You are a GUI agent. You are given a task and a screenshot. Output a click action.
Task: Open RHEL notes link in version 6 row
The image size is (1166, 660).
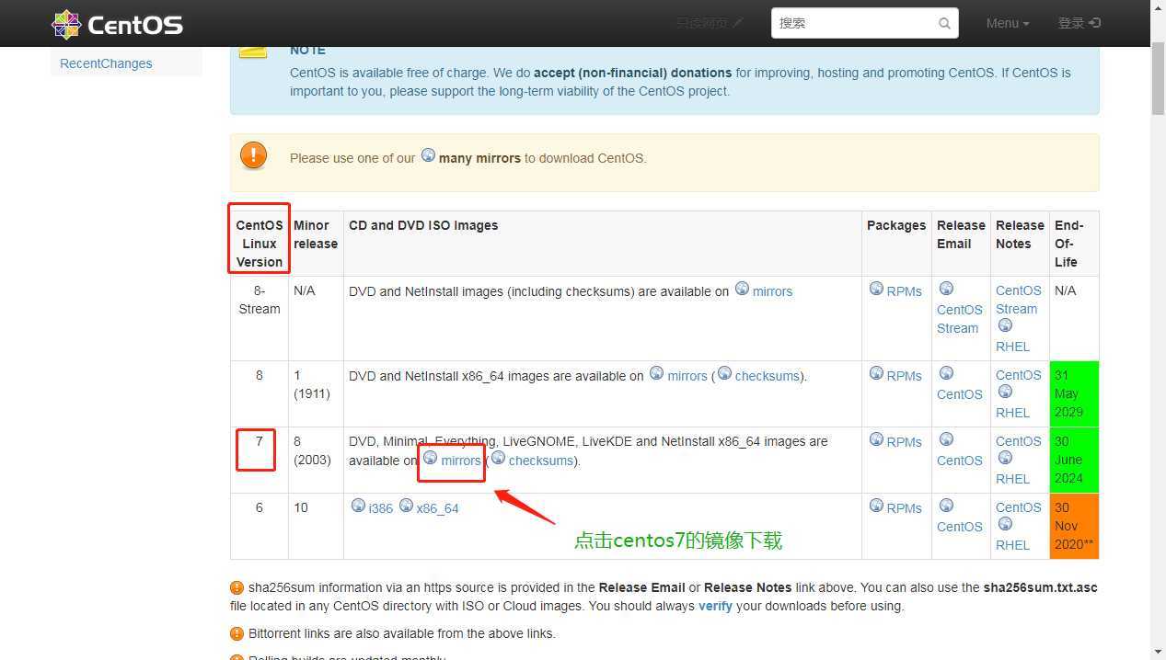pyautogui.click(x=1012, y=545)
